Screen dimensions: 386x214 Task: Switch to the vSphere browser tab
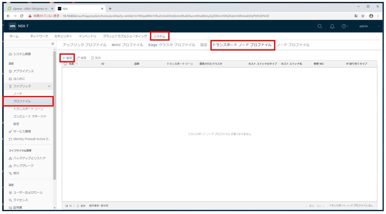(30, 9)
